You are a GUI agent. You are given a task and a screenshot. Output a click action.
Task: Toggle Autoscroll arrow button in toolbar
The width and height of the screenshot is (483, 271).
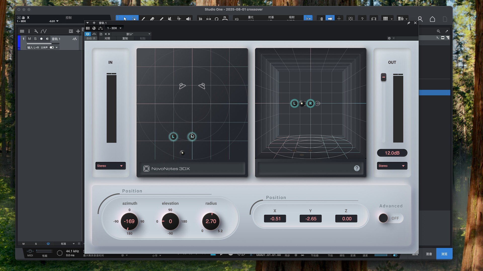[330, 19]
